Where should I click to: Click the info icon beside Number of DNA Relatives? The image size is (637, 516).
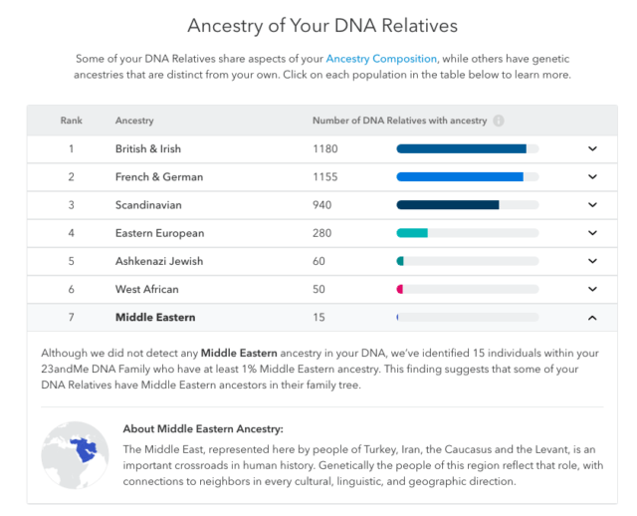point(498,121)
